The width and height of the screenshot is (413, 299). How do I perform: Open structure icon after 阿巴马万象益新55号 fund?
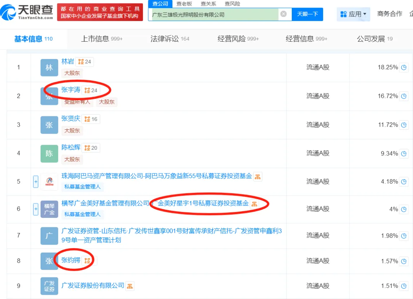(258, 176)
